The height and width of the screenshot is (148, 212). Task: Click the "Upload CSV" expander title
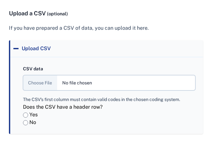[36, 49]
